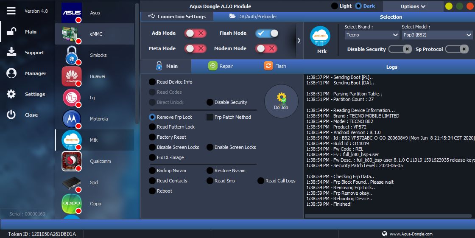Select Read Contacts option
Viewport: 475px width, 238px height.
168,181
